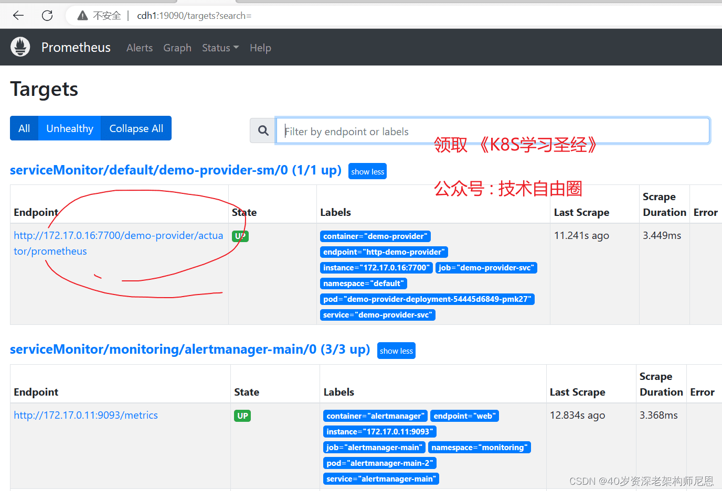Click the Prometheus flame logo icon
This screenshot has width=722, height=491.
pos(20,47)
